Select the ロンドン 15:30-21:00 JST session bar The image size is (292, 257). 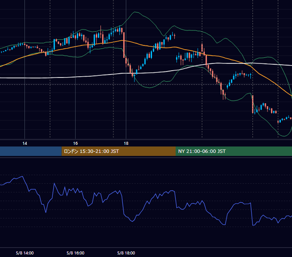pyautogui.click(x=119, y=151)
